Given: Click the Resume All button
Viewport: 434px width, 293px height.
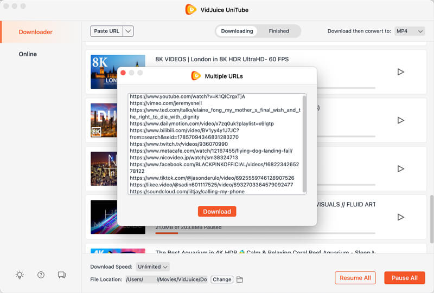Looking at the screenshot, I should [x=355, y=278].
